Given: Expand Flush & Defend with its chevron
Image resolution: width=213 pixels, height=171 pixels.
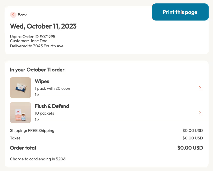Looking at the screenshot, I should (200, 113).
